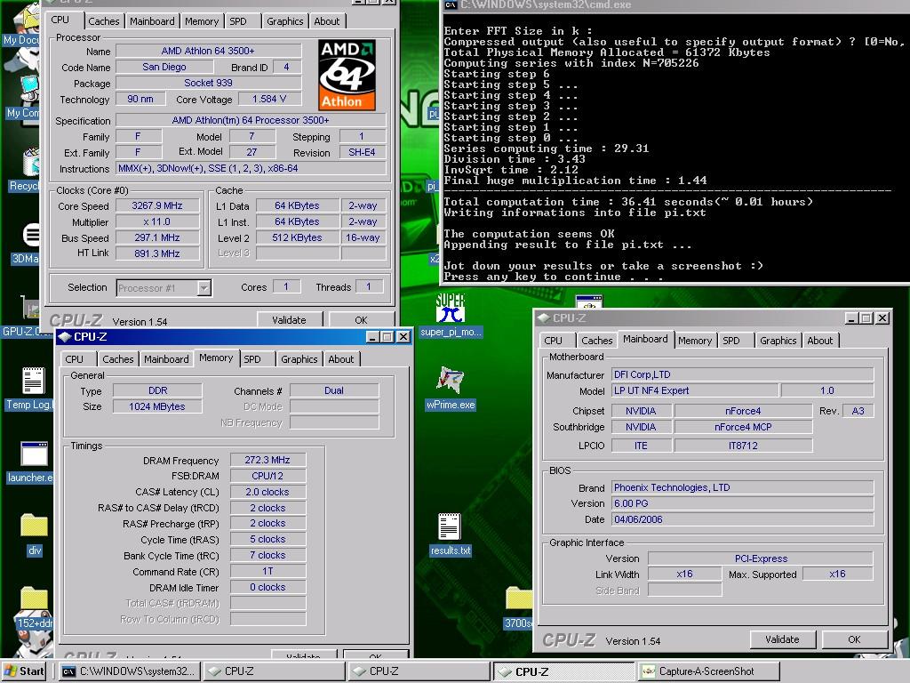Viewport: 910px width, 683px height.
Task: Open Graphics tab in the CPU window
Action: click(284, 21)
